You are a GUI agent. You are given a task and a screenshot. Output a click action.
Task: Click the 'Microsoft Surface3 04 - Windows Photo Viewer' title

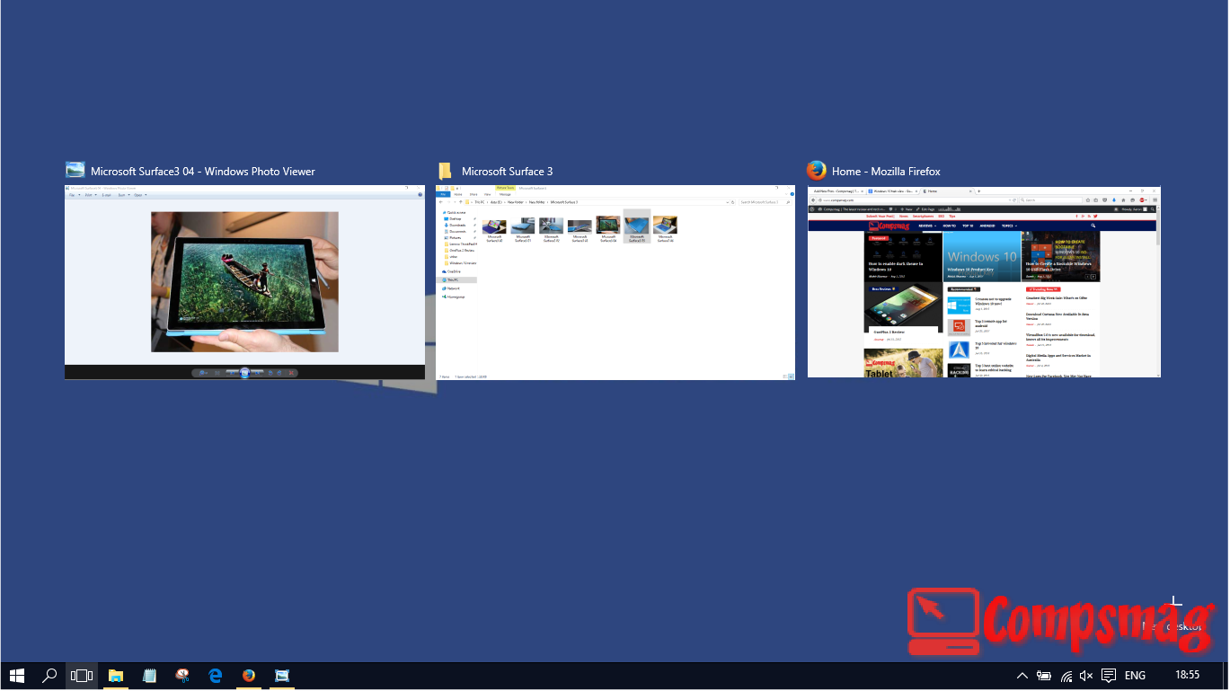(x=203, y=171)
